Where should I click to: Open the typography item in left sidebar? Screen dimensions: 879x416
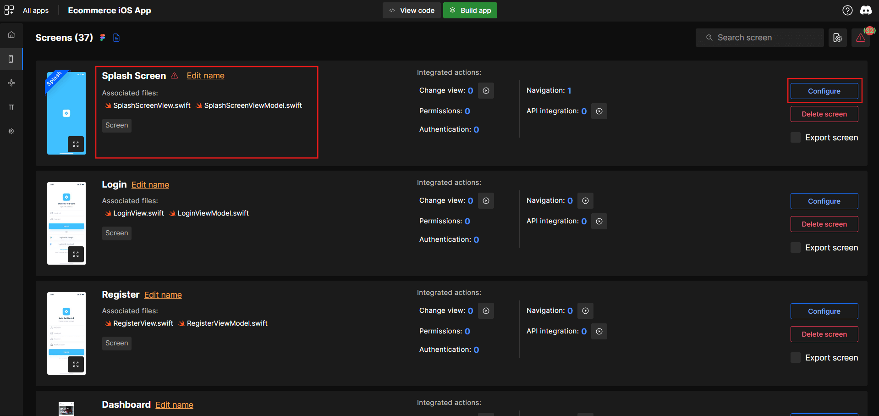point(11,107)
